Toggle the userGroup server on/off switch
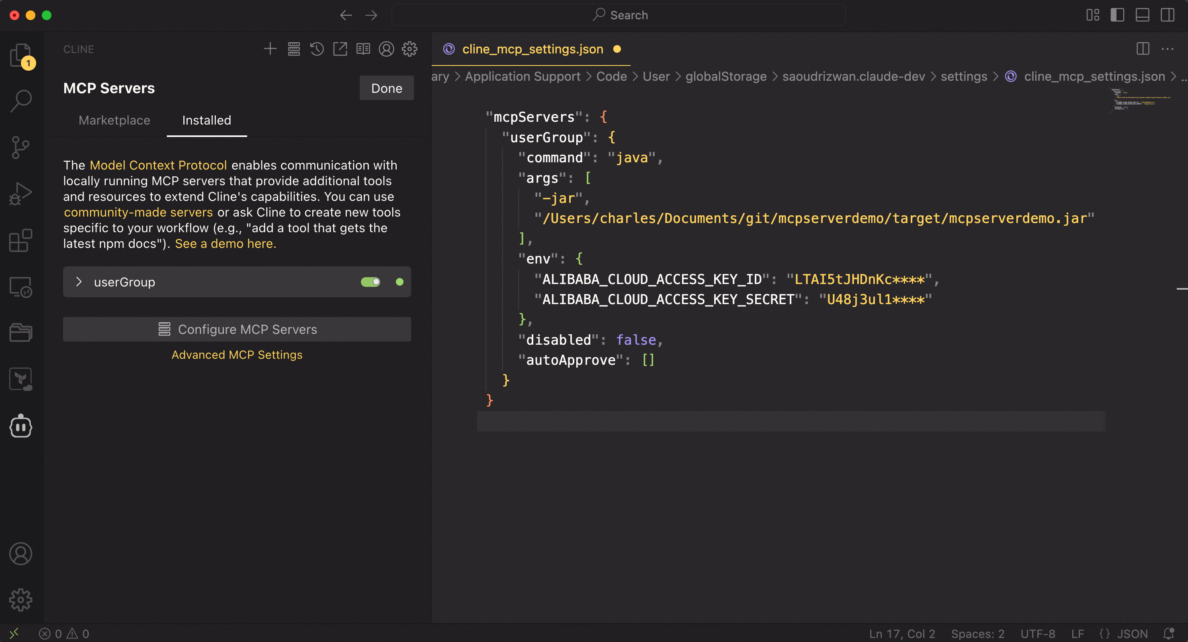The height and width of the screenshot is (642, 1188). click(370, 282)
